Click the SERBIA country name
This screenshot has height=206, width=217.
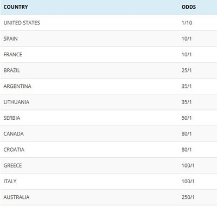tap(12, 118)
